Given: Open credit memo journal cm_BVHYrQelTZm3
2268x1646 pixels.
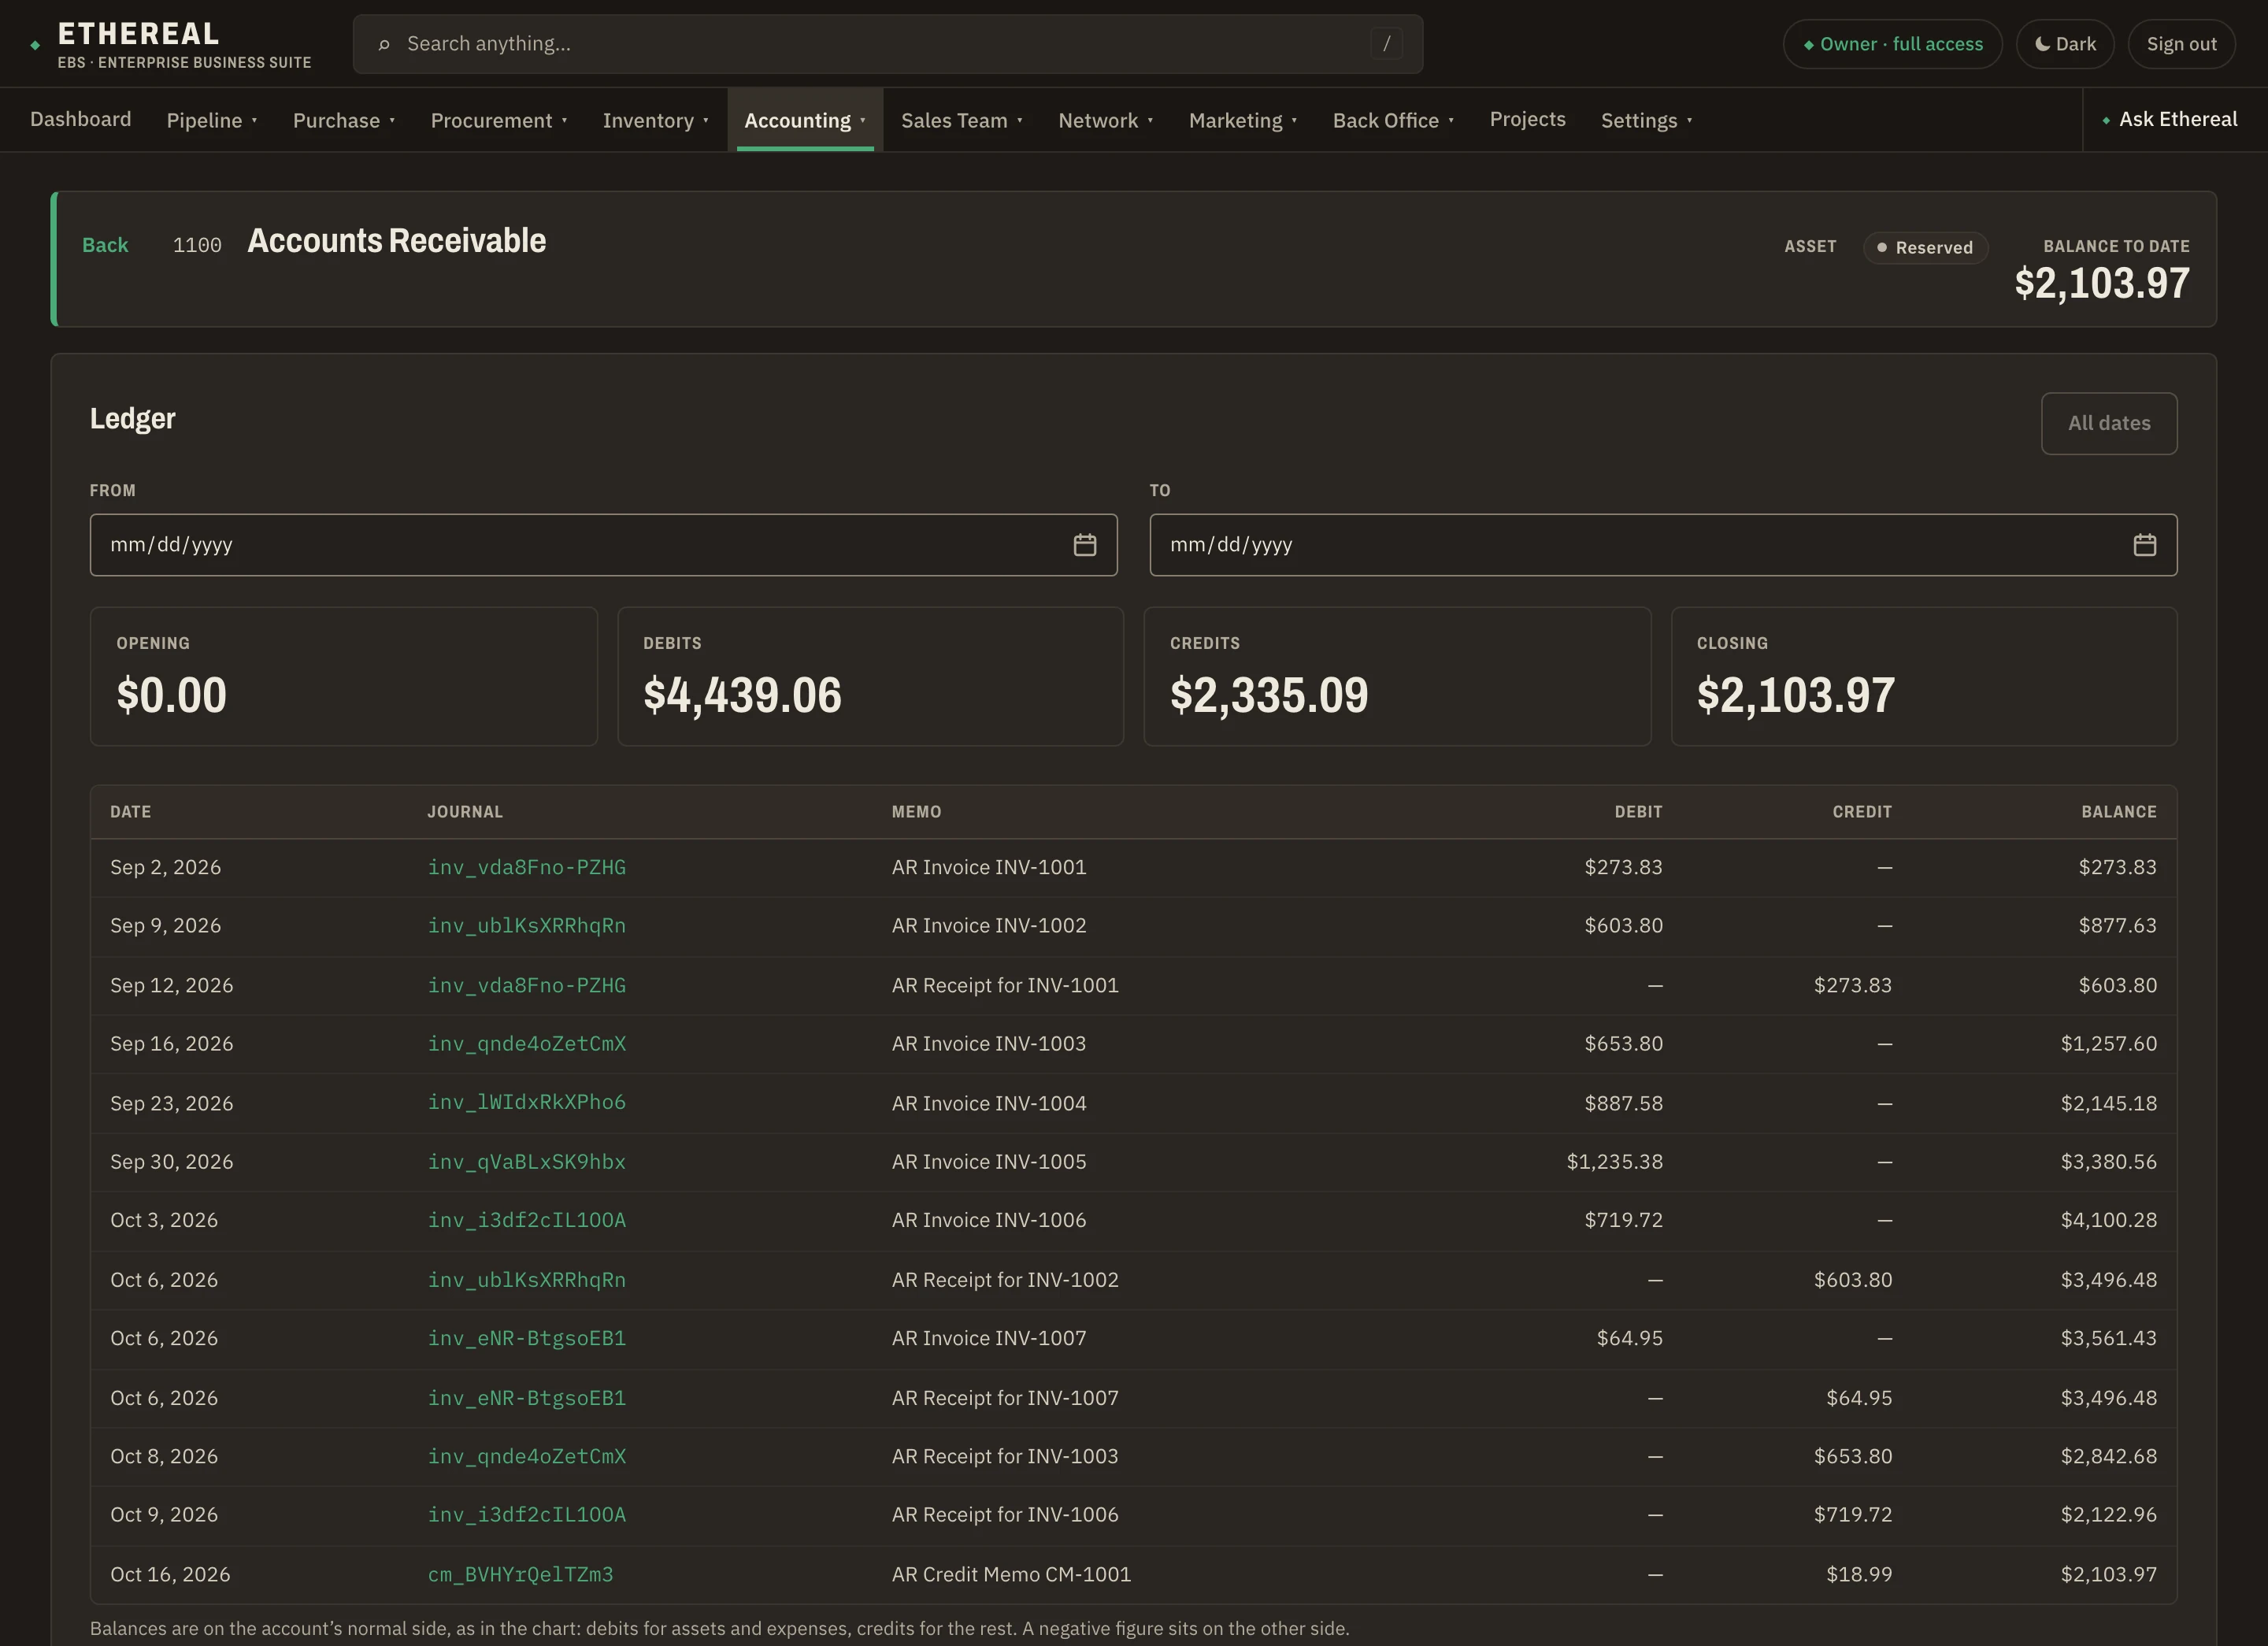Looking at the screenshot, I should point(521,1574).
